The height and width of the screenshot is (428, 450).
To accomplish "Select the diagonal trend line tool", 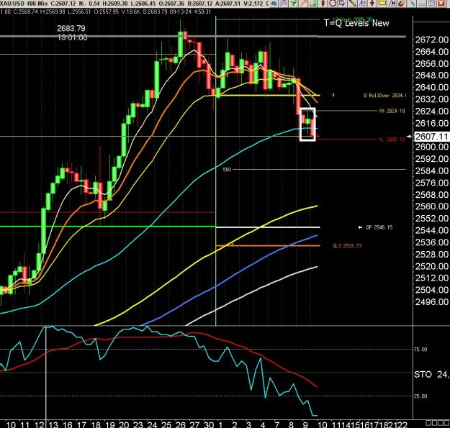I will point(352,4).
